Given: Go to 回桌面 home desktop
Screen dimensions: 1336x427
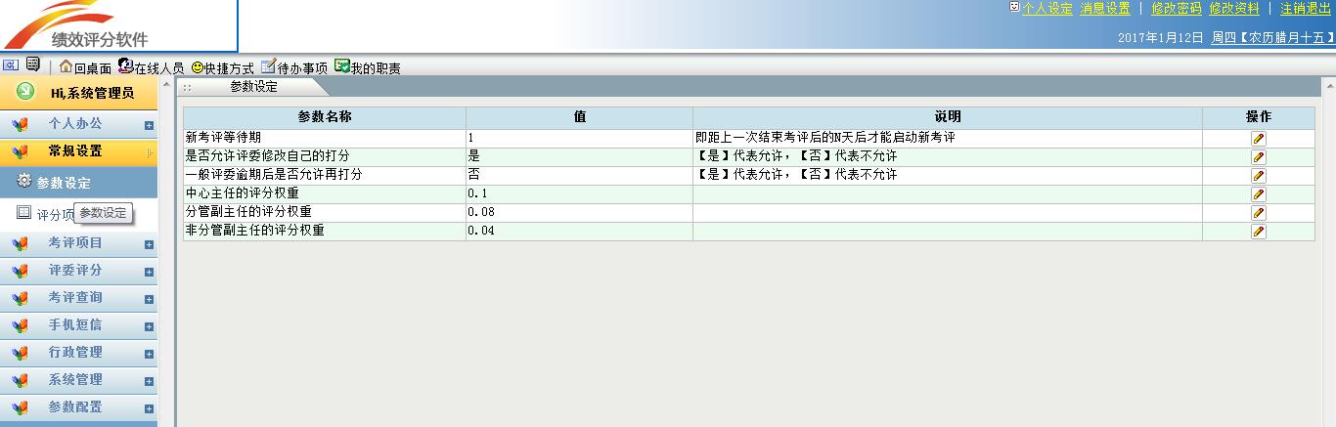Looking at the screenshot, I should coord(85,67).
